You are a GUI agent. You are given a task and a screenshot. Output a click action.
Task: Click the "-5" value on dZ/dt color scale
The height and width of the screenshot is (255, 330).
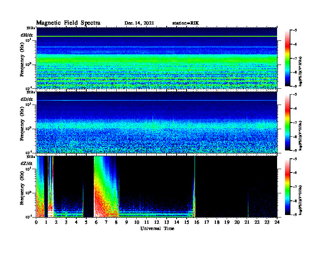(295, 159)
